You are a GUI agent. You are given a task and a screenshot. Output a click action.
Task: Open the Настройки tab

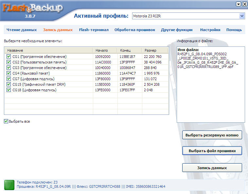pyautogui.click(x=210, y=30)
